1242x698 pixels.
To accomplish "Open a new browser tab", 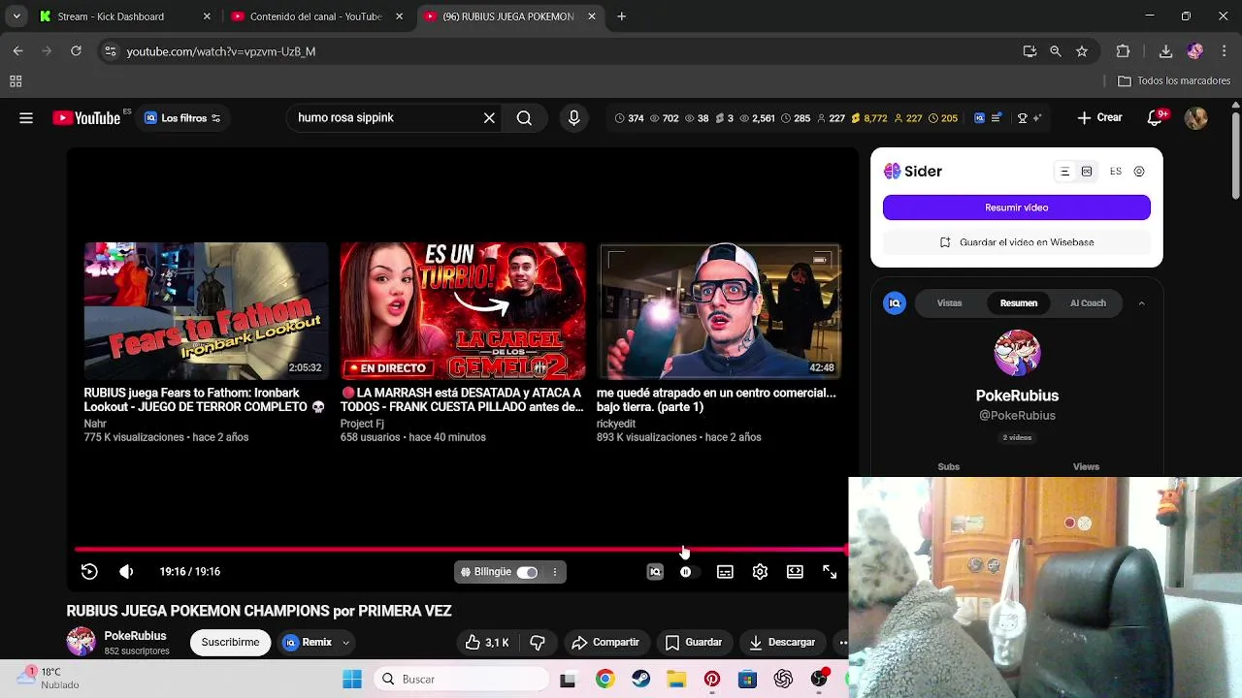I will [x=621, y=16].
